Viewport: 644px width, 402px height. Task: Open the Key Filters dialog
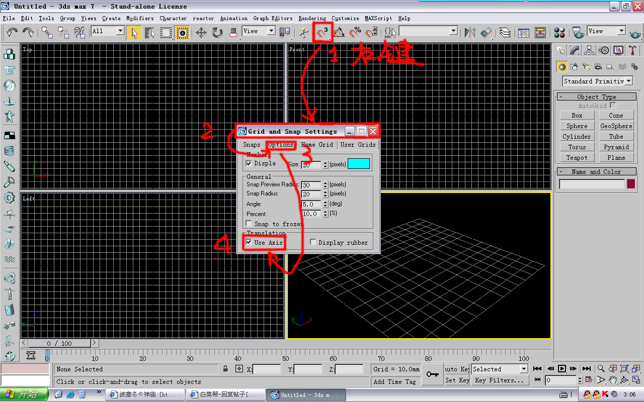pos(500,380)
